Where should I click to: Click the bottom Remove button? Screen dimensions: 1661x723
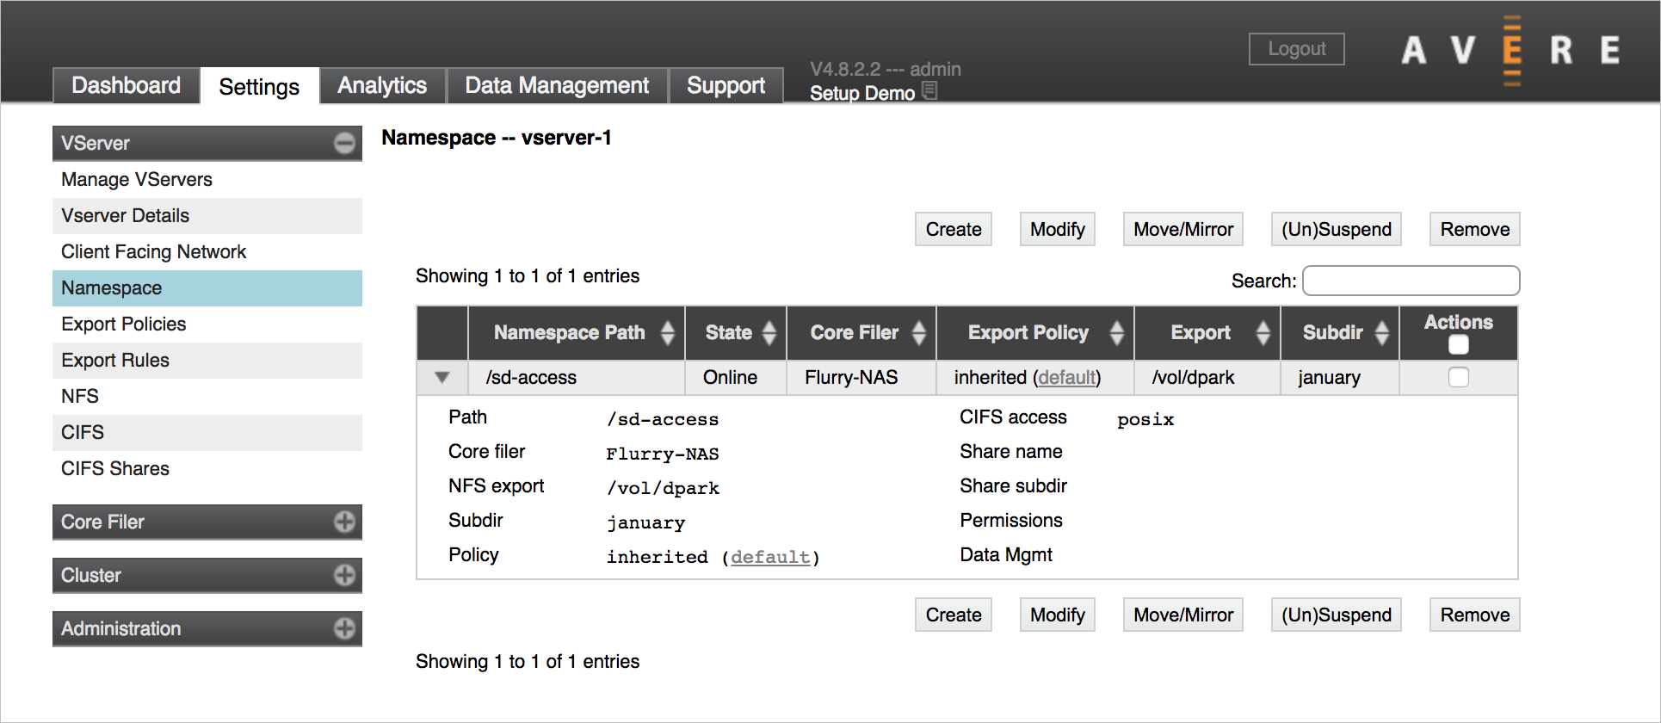coord(1474,615)
